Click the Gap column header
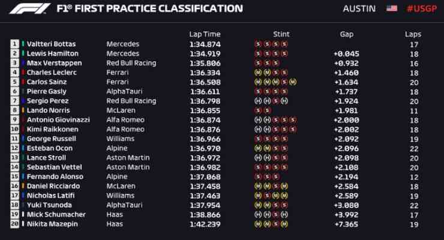The height and width of the screenshot is (240, 444). [347, 34]
